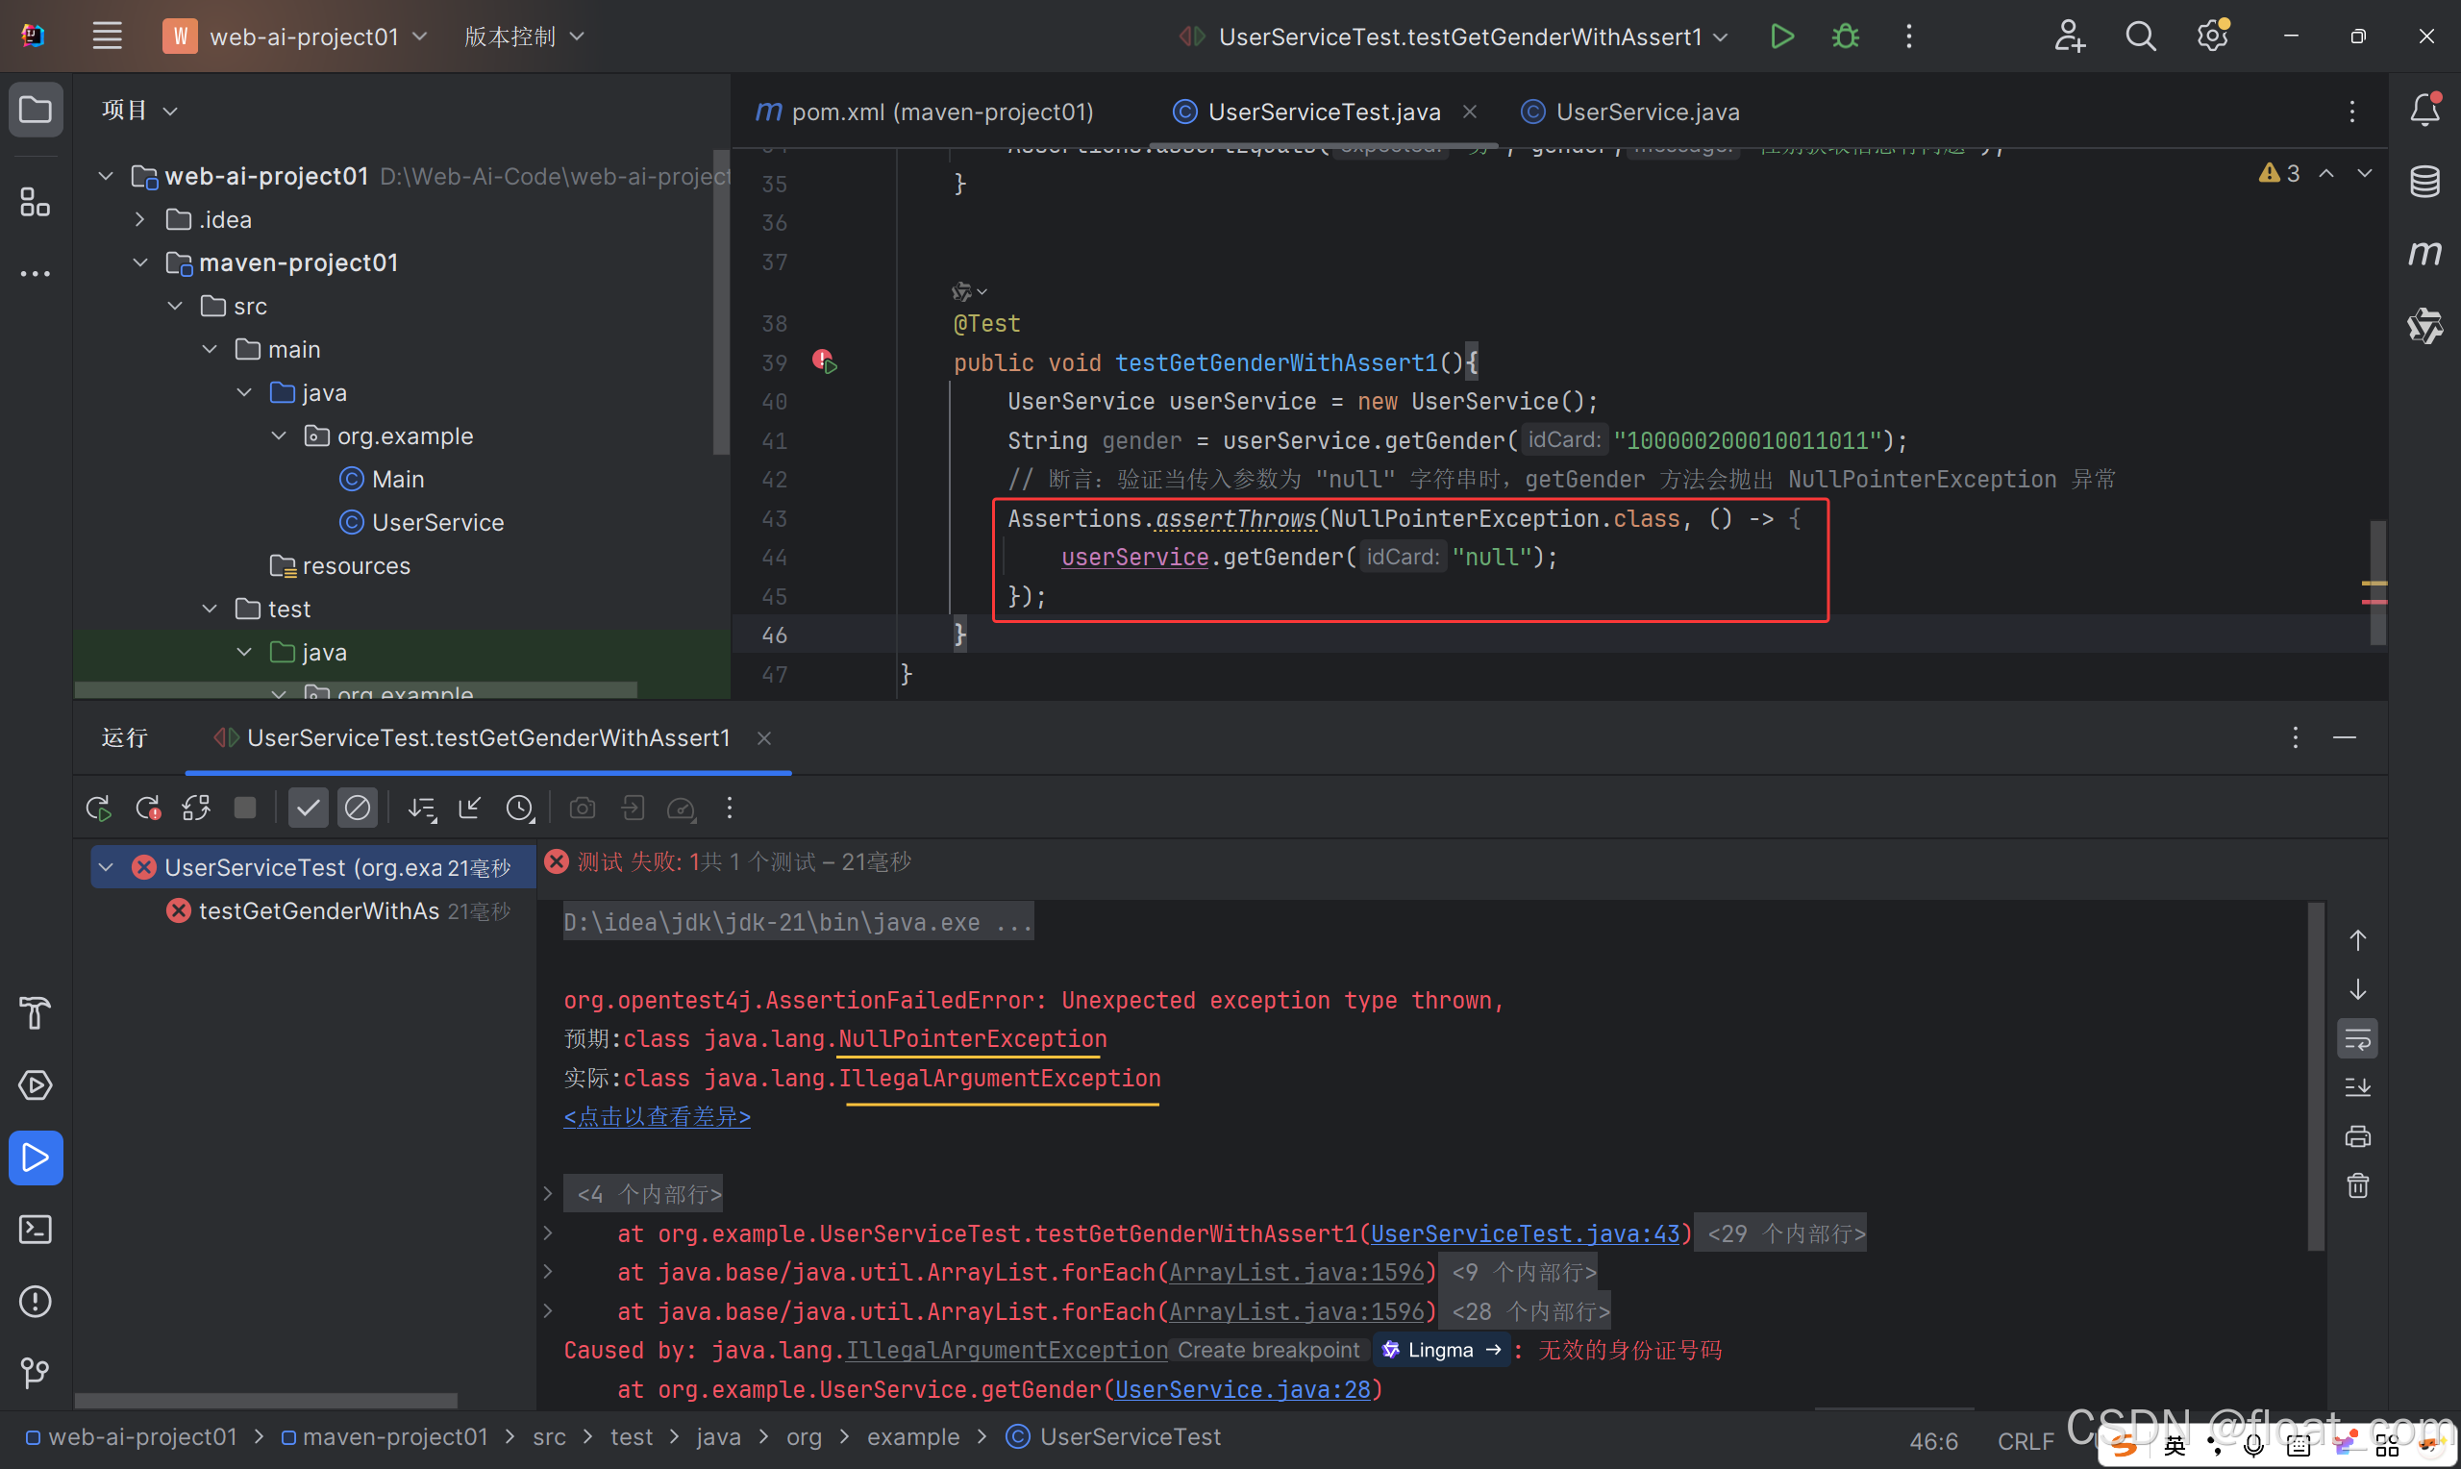Viewport: 2461px width, 1469px height.
Task: Select UserService class in project tree
Action: (x=437, y=523)
